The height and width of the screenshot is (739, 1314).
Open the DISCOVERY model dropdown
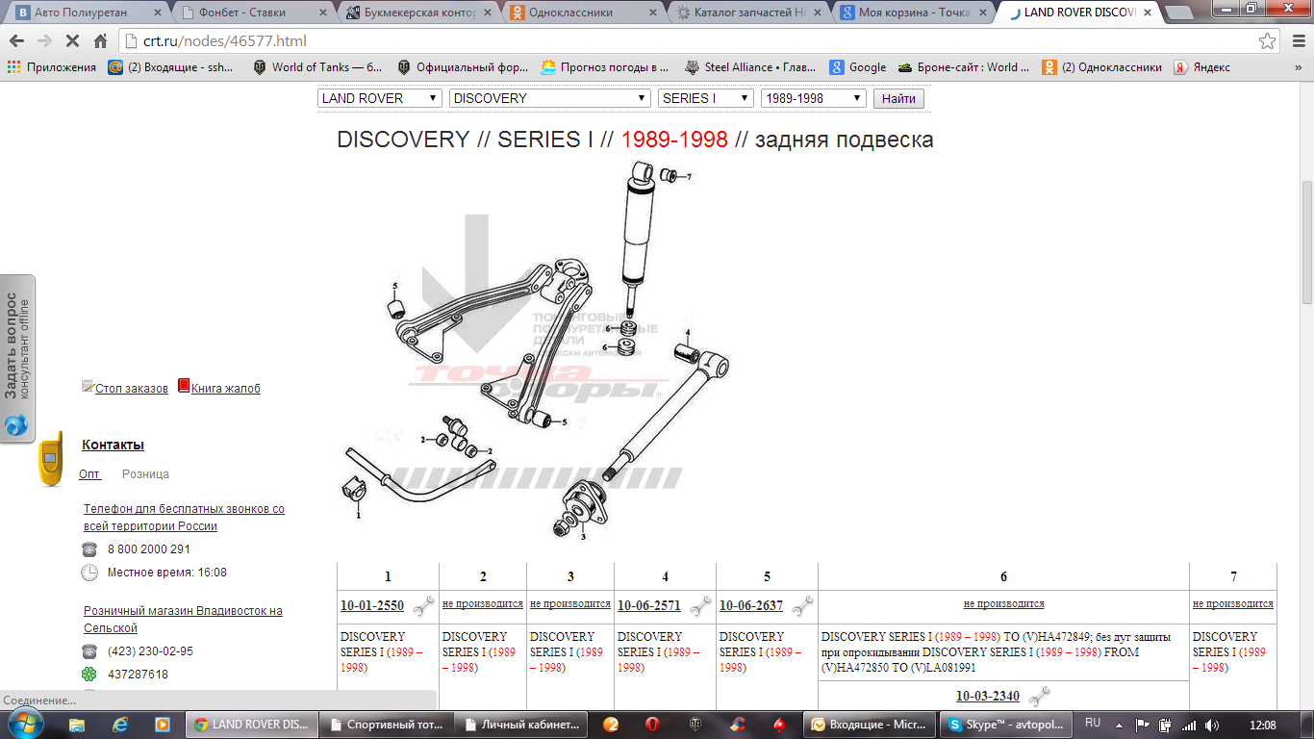(x=550, y=98)
